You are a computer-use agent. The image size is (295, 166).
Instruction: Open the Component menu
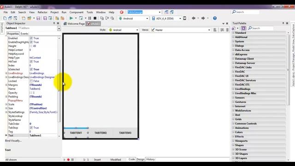point(77,12)
